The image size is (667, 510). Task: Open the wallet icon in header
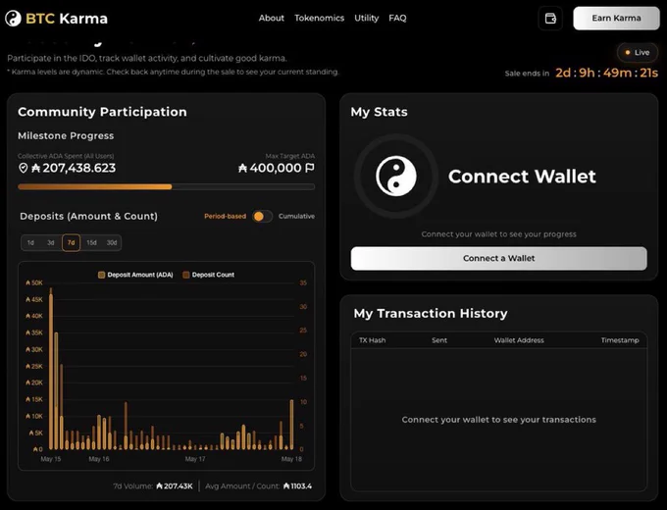(550, 19)
